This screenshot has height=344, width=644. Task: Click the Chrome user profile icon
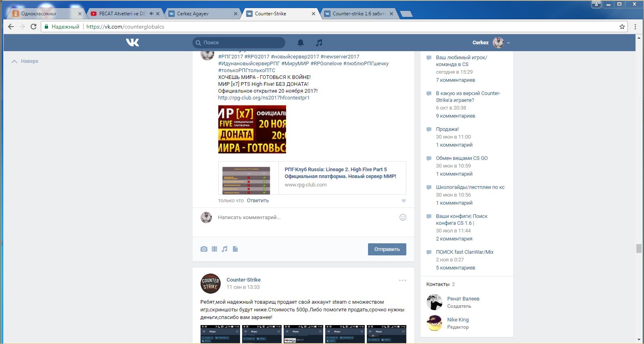596,4
